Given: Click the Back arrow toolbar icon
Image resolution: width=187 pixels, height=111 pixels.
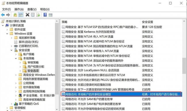Looking at the screenshot, I should pos(3,15).
